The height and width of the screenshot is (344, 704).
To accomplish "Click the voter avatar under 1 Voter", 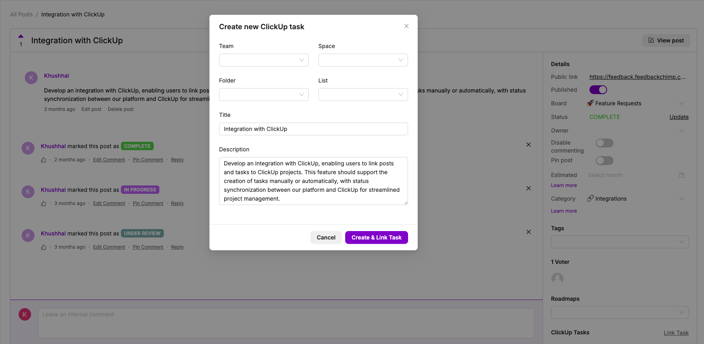I will 557,278.
